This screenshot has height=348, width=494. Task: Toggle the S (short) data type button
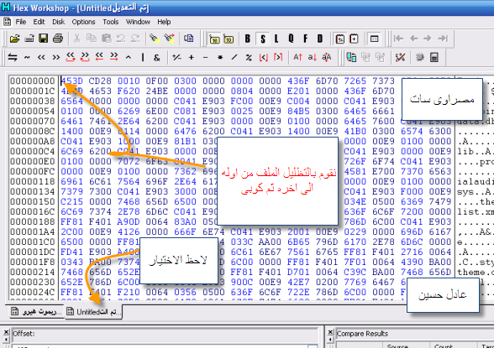[263, 39]
